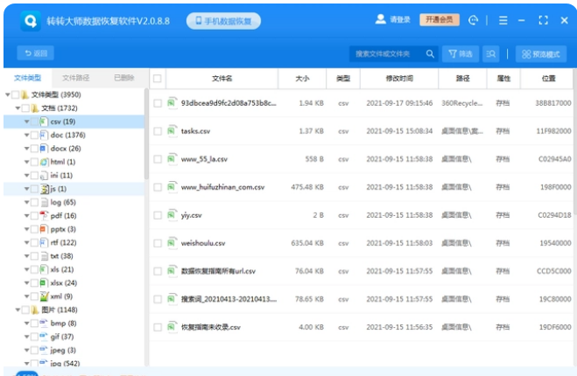The width and height of the screenshot is (577, 376).
Task: Tick the checkbox for tasks.csv
Action: click(158, 131)
